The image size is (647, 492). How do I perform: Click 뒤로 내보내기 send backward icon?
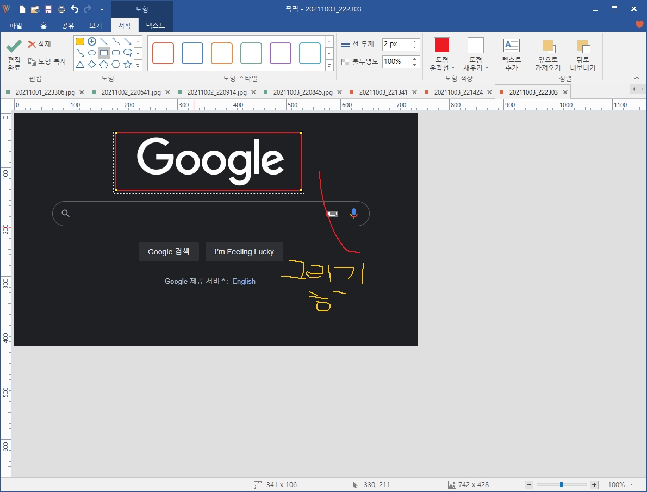583,47
